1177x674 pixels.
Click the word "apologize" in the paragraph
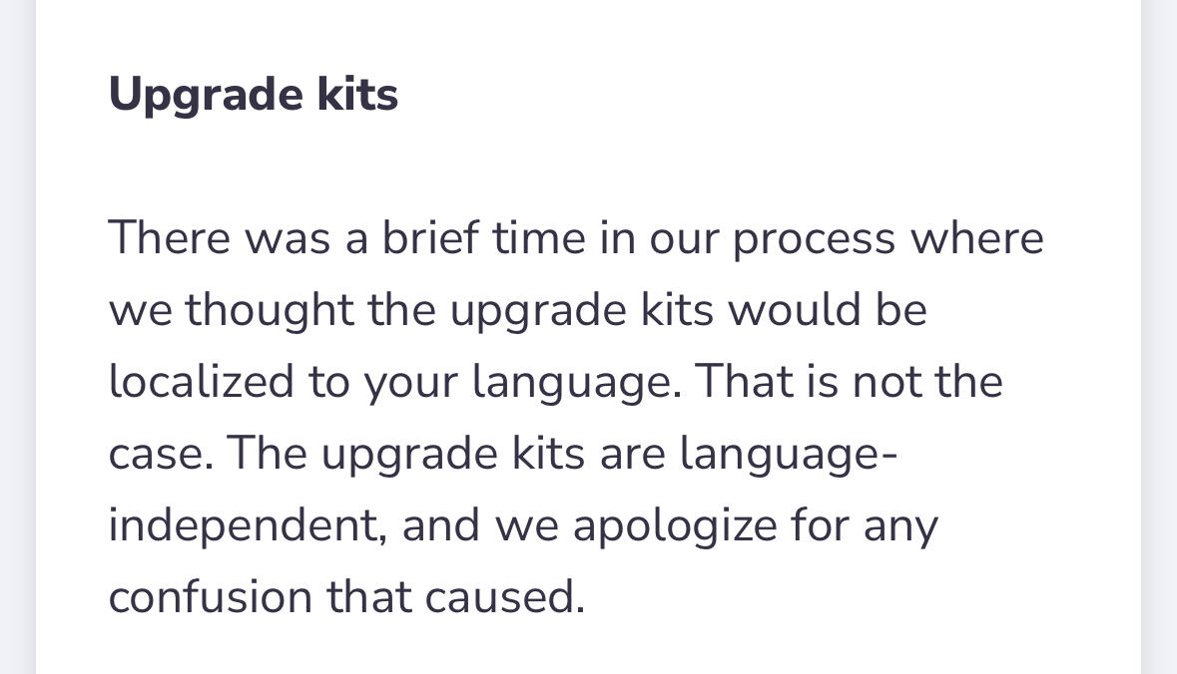675,526
